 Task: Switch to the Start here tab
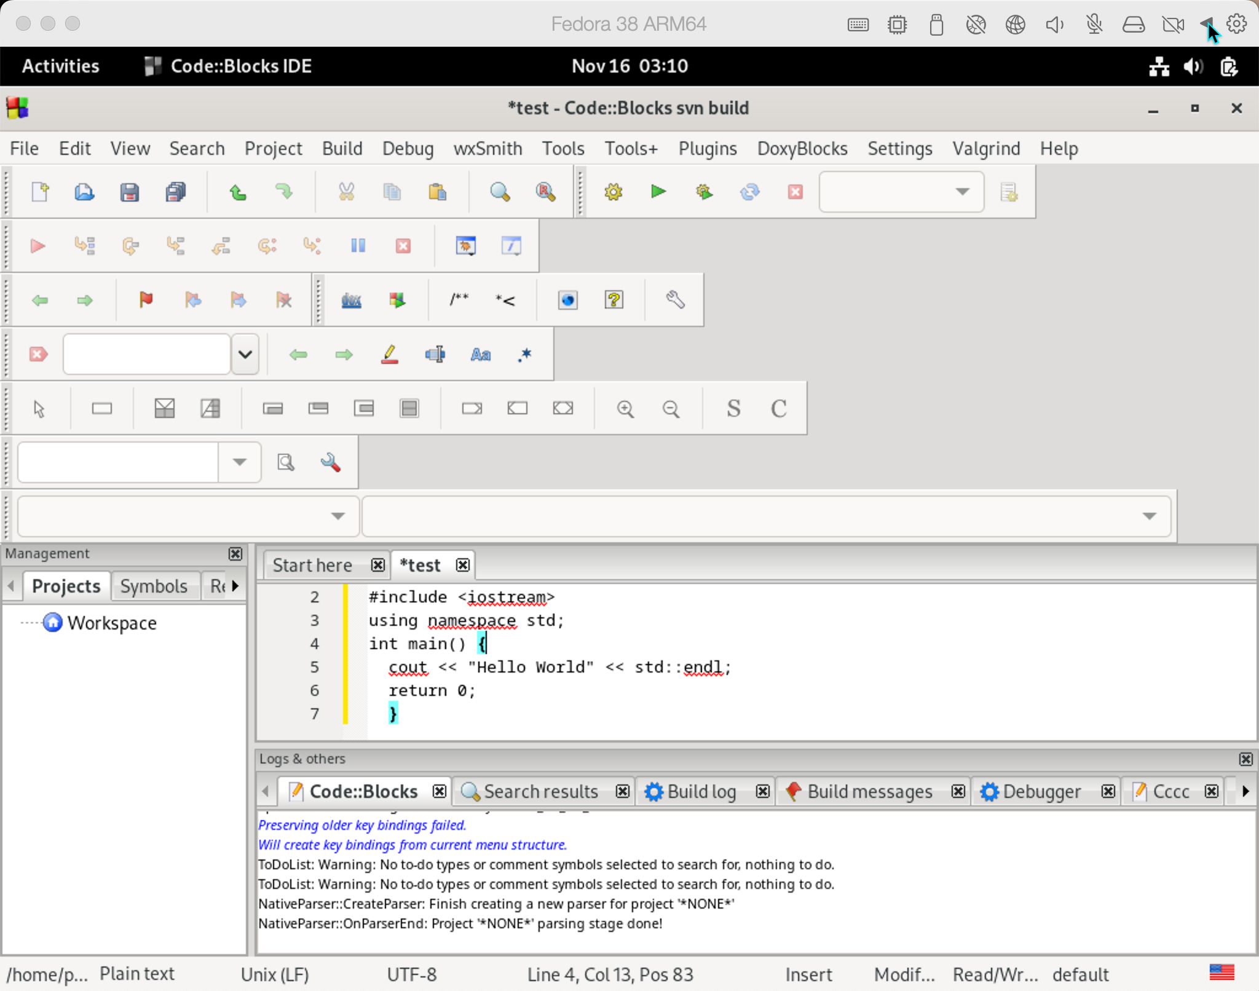point(312,566)
